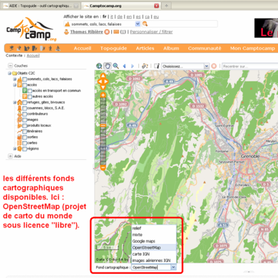278x278 pixels.
Task: Click Personnaliser / filtrer link
Action: (x=152, y=32)
